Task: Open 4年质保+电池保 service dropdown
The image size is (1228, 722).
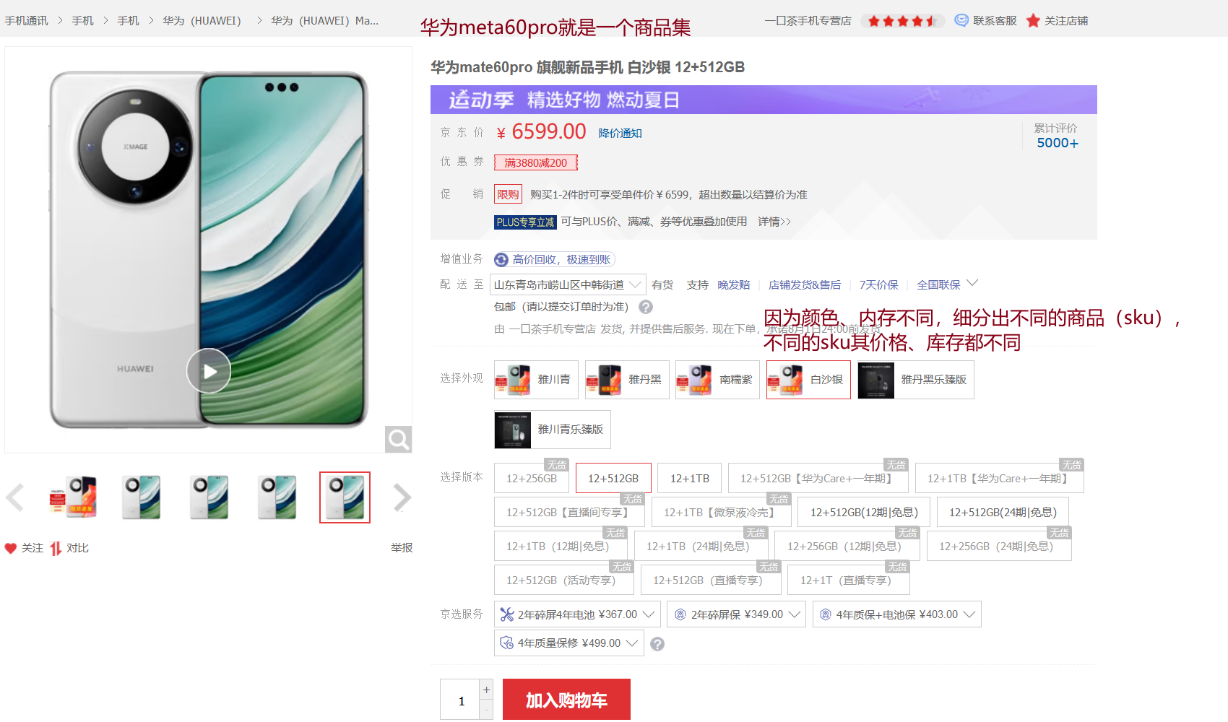Action: (896, 614)
